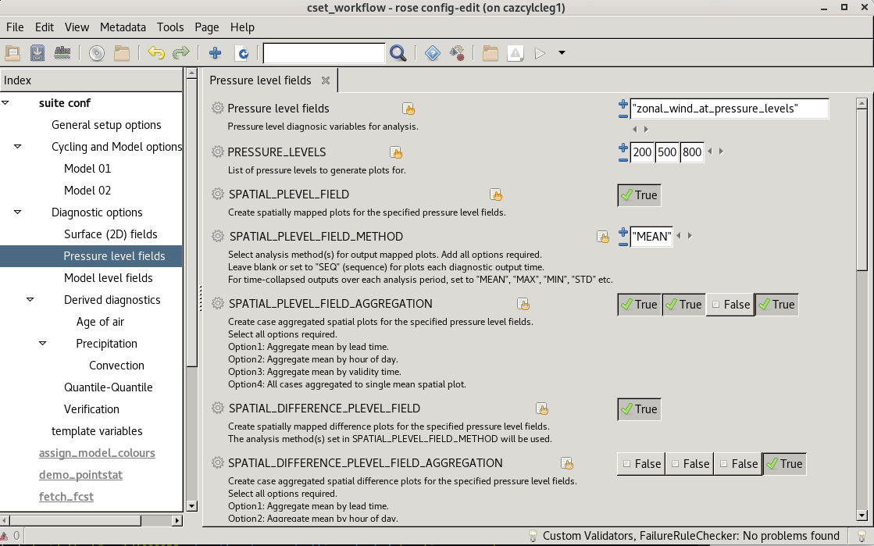Image resolution: width=874 pixels, height=546 pixels.
Task: Open the Edit menu
Action: point(44,27)
